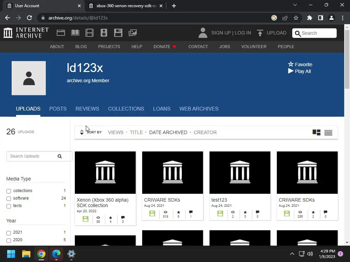The image size is (350, 262).
Task: Toggle the Chrome side panel icon
Action: 320,18
